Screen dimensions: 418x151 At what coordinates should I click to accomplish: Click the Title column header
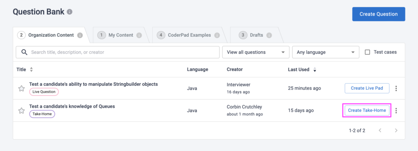21,69
